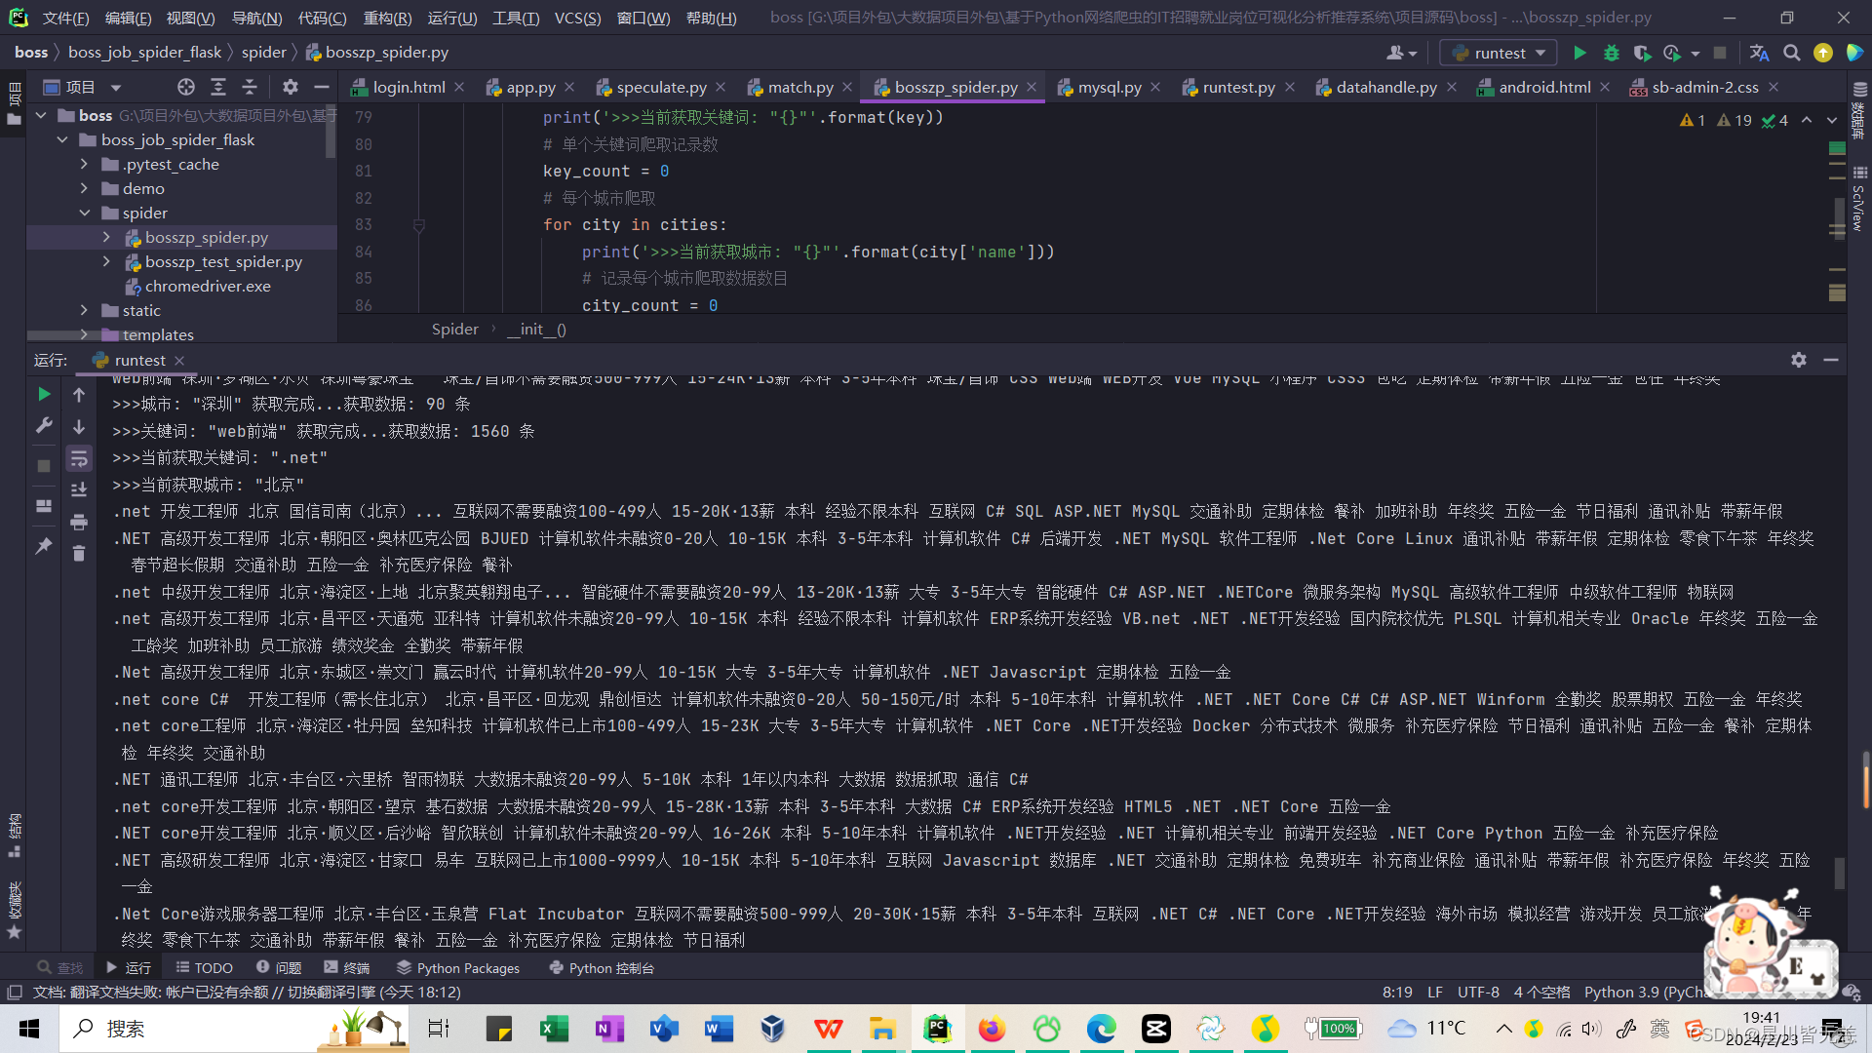Open Firefox from the Windows taskbar
Viewport: 1872px width, 1053px height.
click(992, 1029)
